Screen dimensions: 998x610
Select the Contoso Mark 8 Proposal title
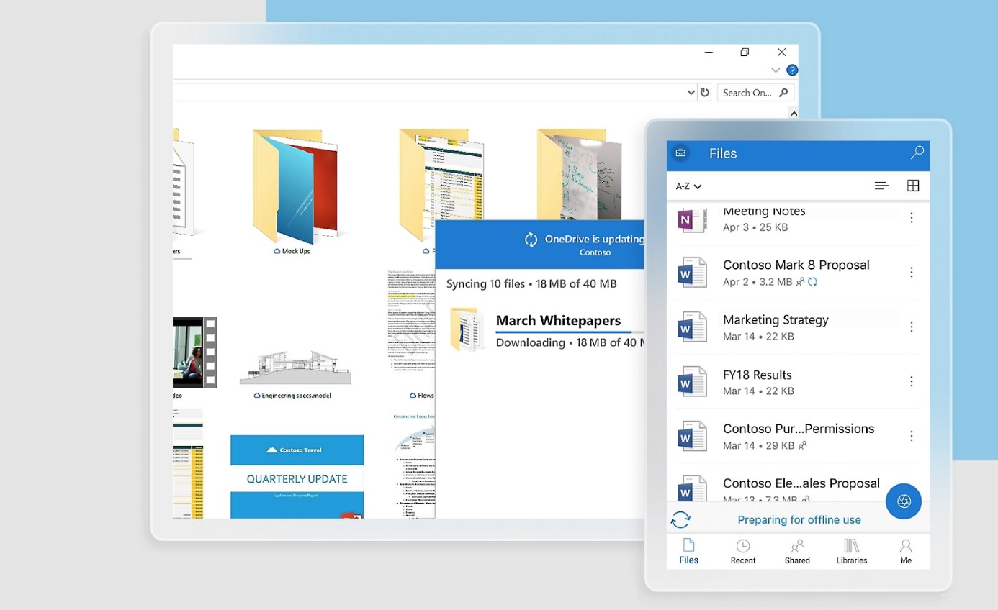796,265
